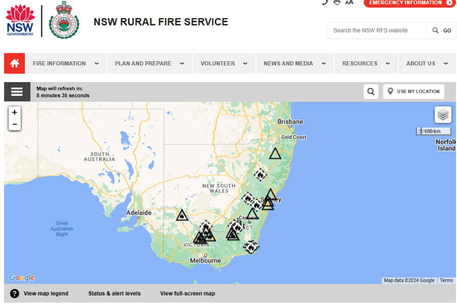The width and height of the screenshot is (457, 304).
Task: Click the Adelaide label on the map
Action: [x=139, y=213]
